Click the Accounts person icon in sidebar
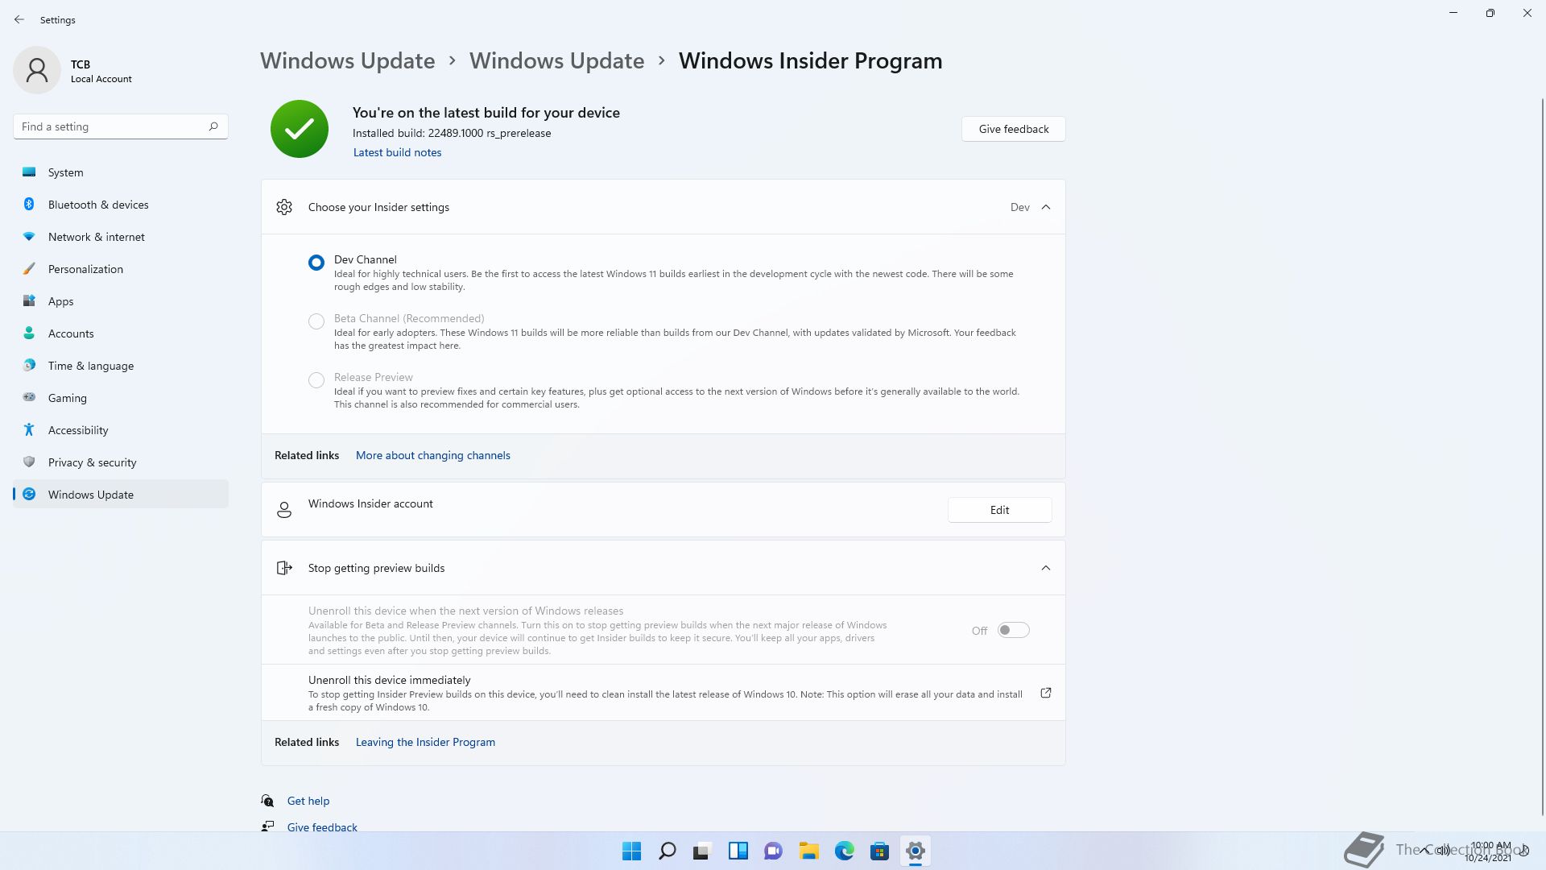Screen dimensions: 1546x870 (x=29, y=333)
